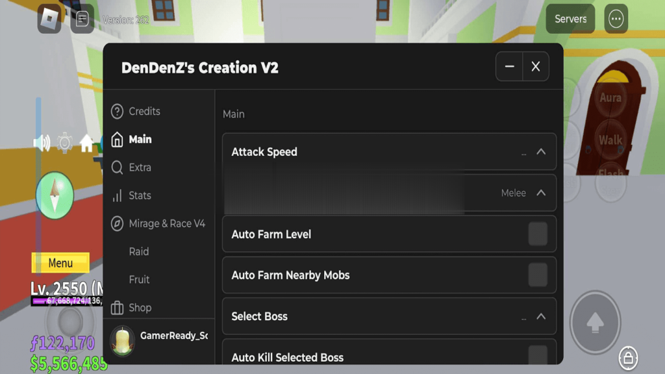
Task: Open the Mirage & Race V4 tab
Action: (166, 223)
